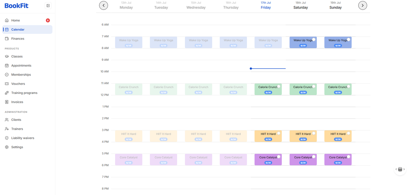The image size is (411, 195).
Task: Open Monday's Wake Up Yoga class
Action: pyautogui.click(x=129, y=42)
